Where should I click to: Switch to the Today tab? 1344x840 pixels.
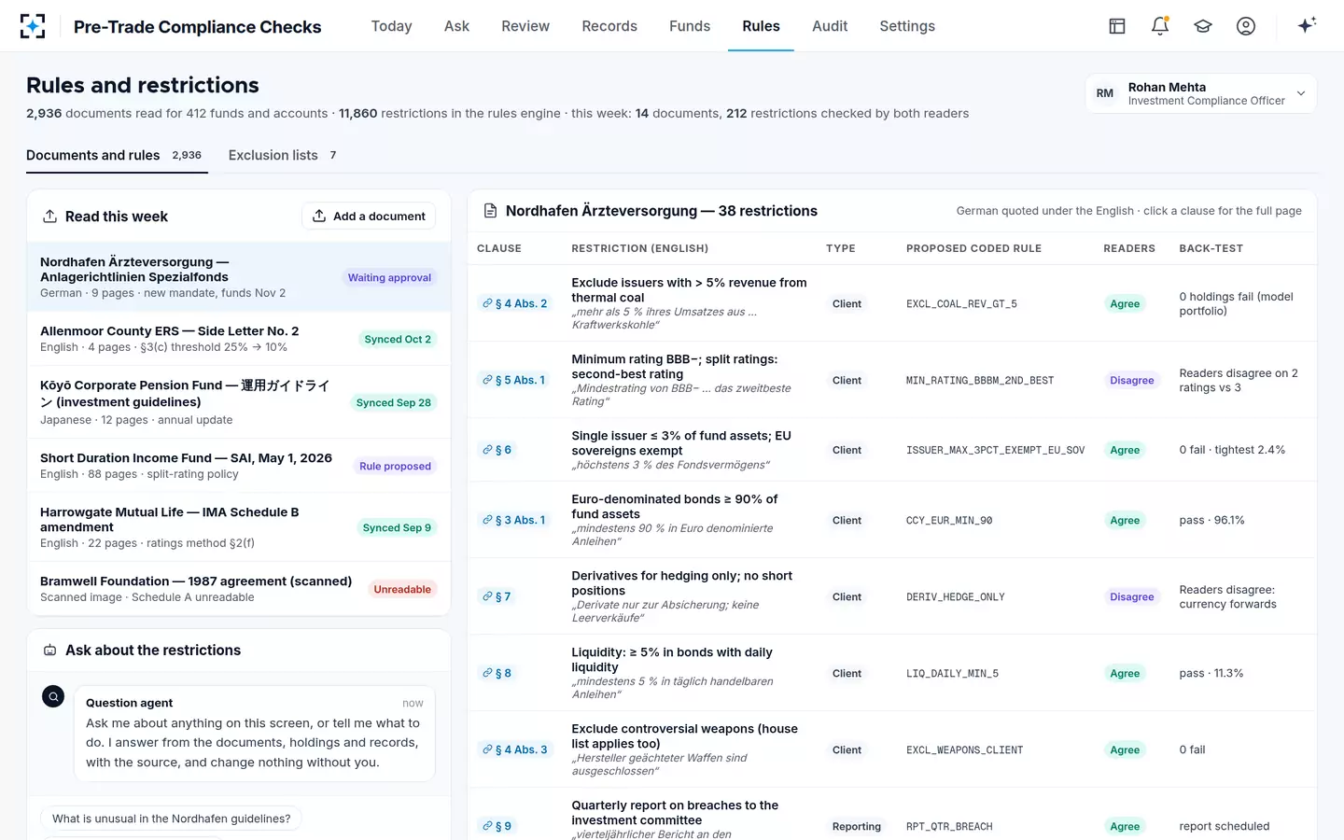(392, 26)
